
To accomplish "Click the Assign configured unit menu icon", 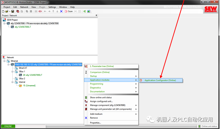I will click(86, 101).
